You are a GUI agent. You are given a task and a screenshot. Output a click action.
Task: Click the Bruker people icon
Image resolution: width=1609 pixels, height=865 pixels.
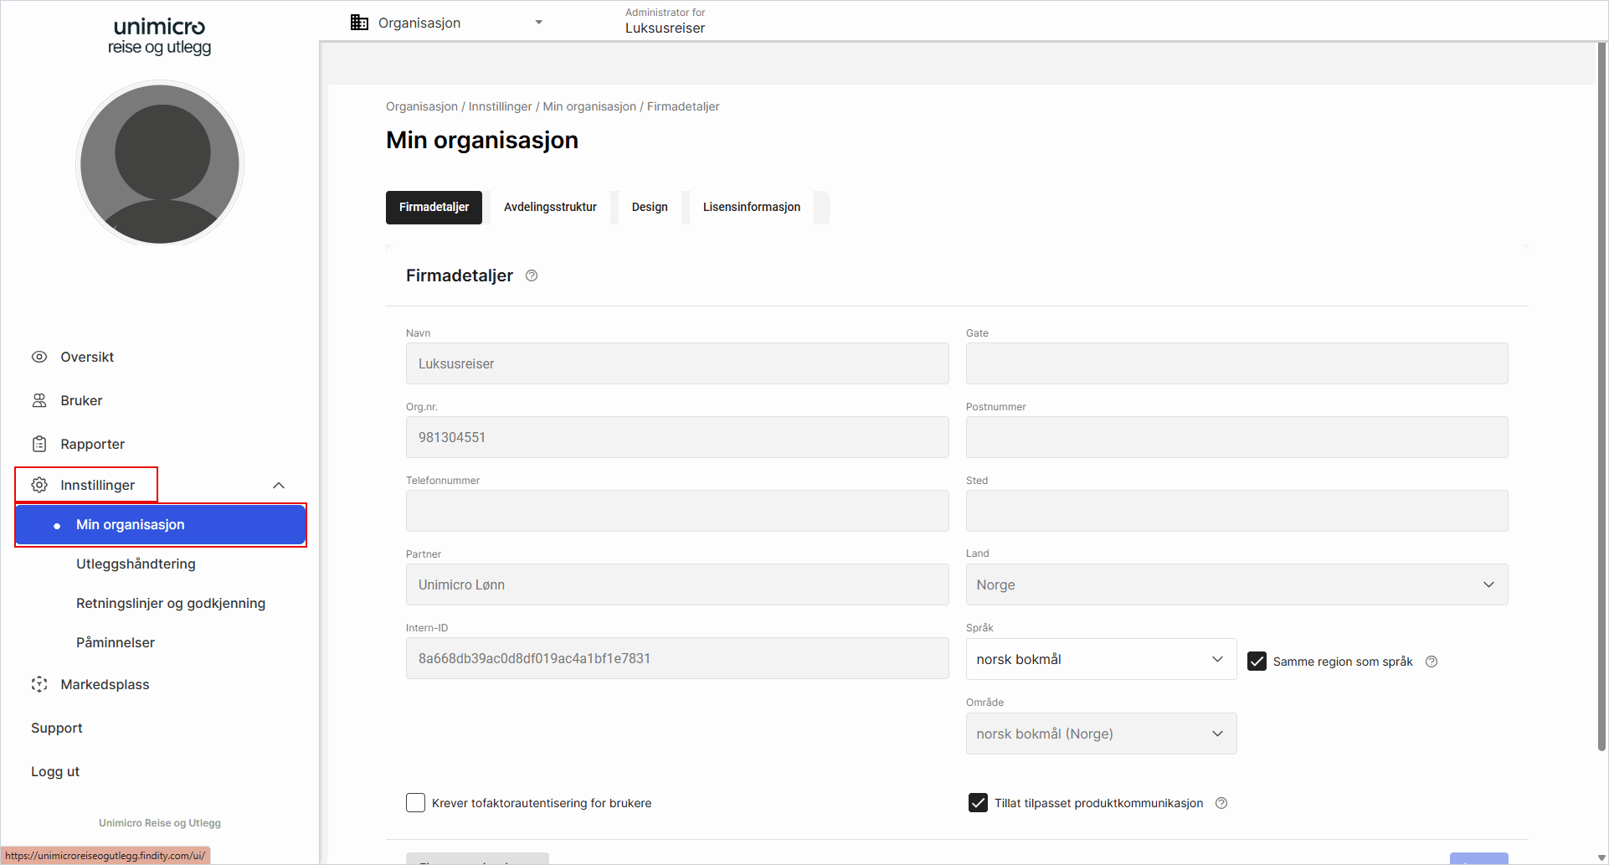click(x=39, y=400)
